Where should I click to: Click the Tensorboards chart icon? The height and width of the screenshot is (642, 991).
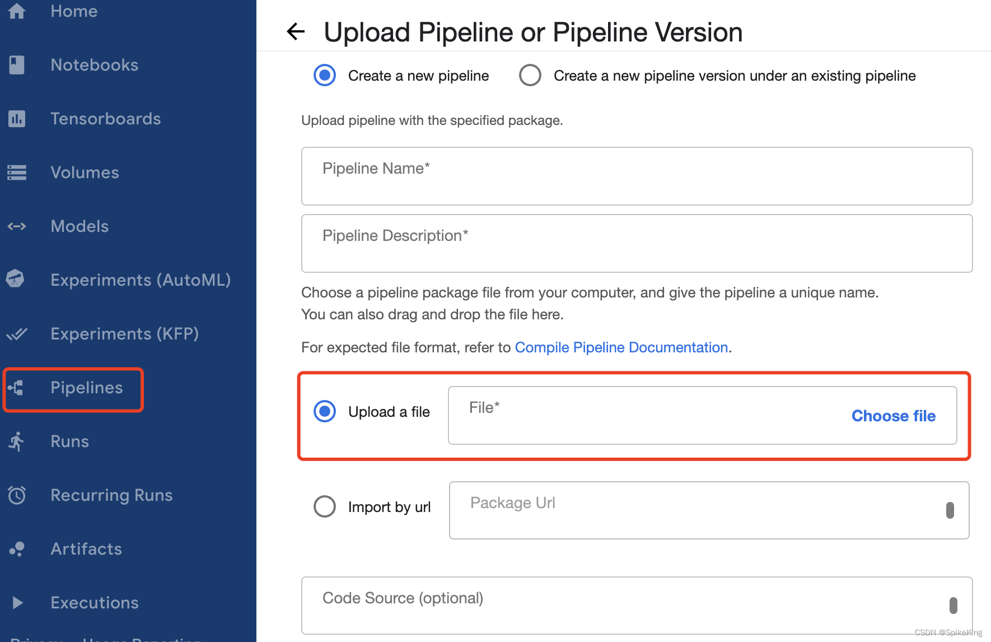[x=17, y=119]
